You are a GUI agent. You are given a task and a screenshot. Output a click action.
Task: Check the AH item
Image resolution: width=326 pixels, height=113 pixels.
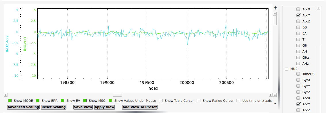coord(298,51)
